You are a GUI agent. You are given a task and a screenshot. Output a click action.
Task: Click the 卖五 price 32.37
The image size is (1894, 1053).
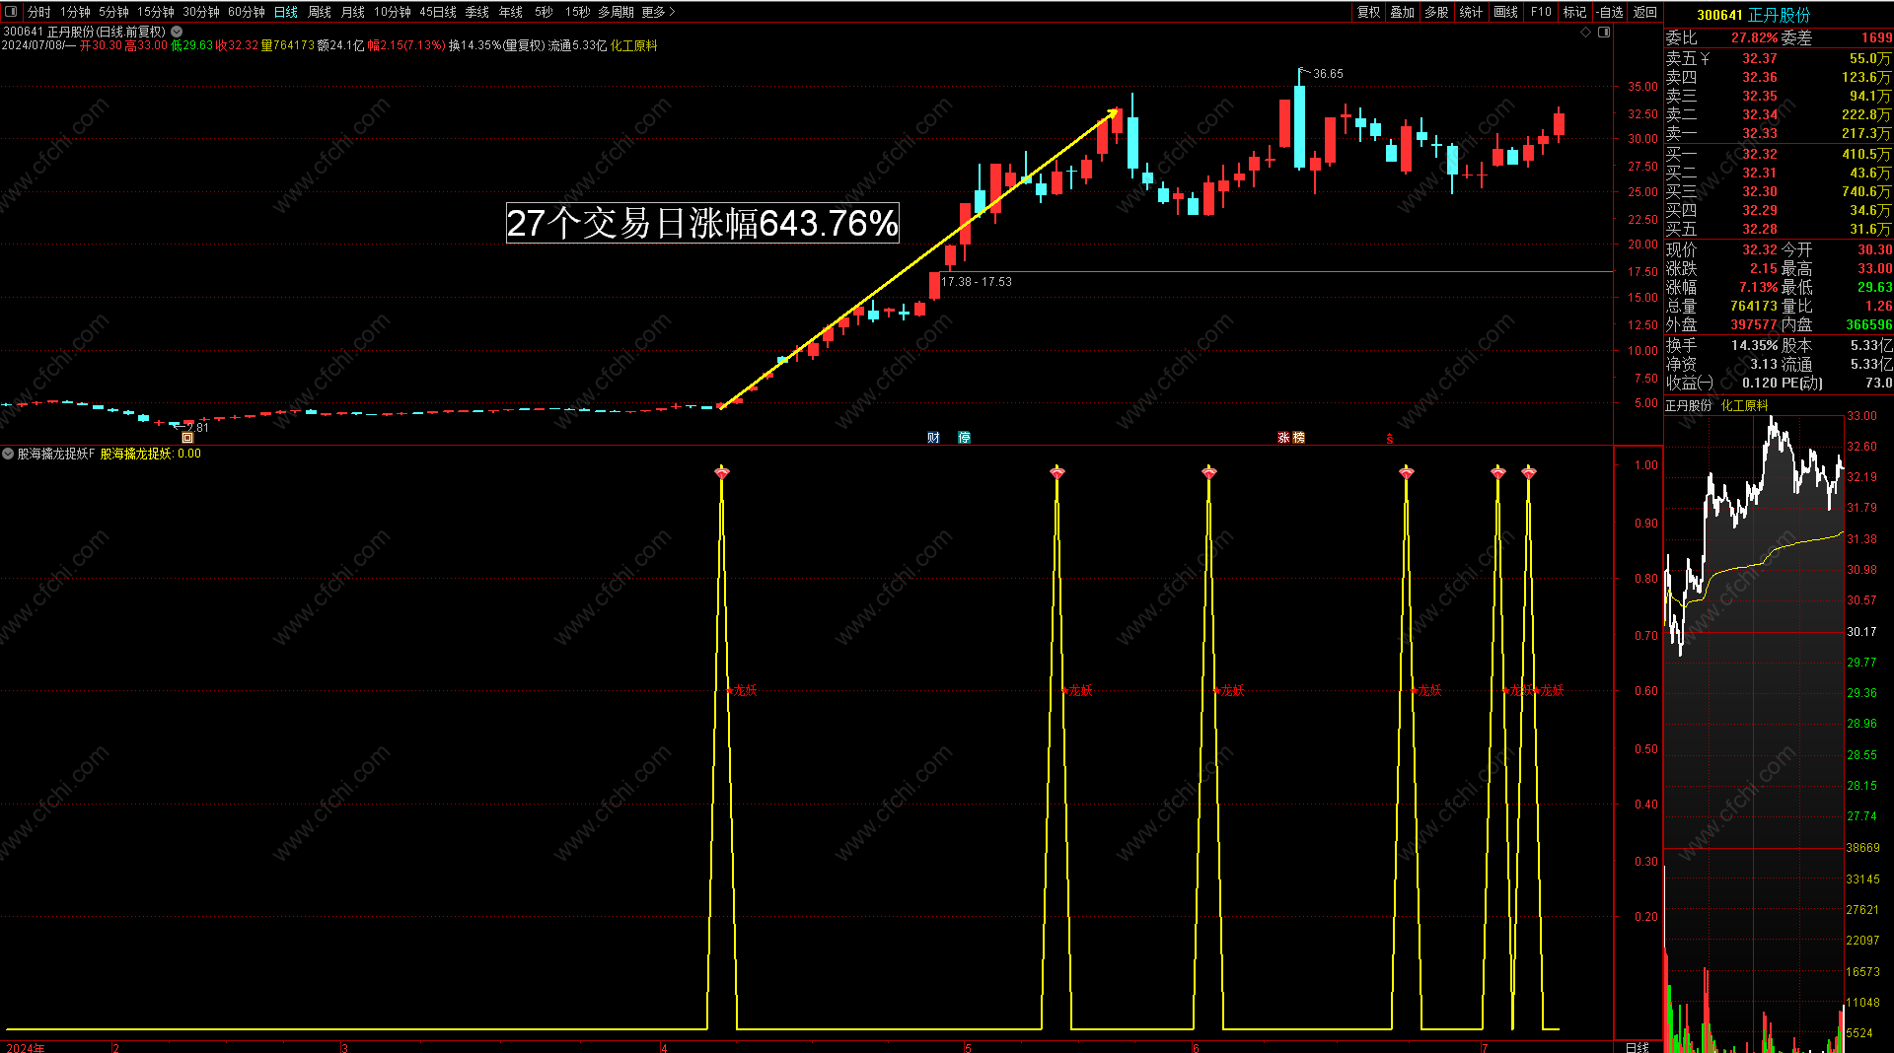pyautogui.click(x=1759, y=58)
